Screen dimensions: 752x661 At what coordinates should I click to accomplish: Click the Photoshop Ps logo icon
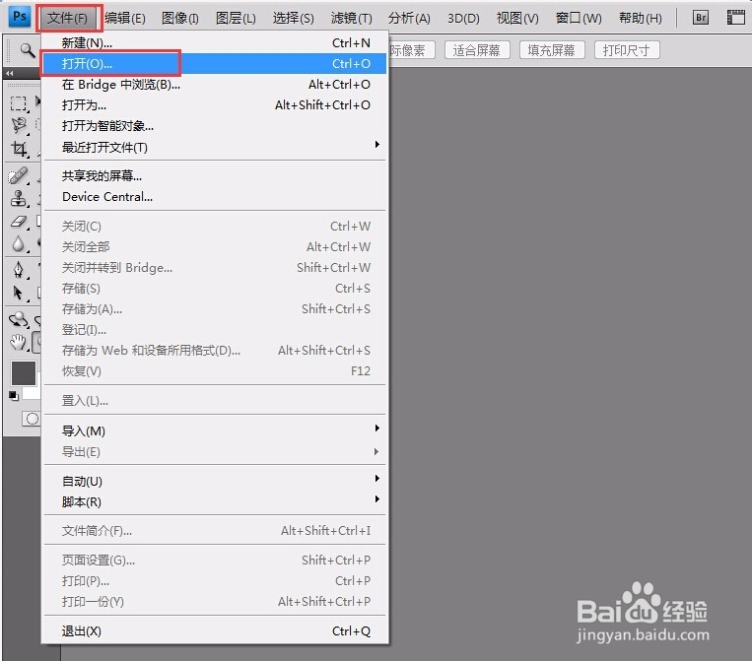[19, 17]
